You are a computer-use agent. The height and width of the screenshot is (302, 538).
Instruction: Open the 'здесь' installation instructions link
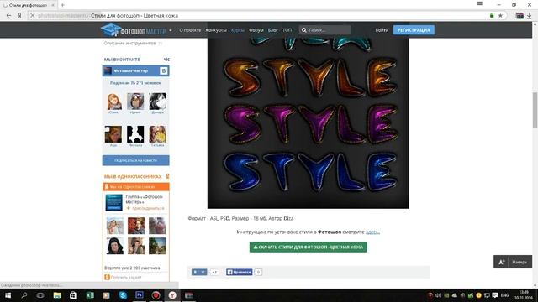[372, 232]
